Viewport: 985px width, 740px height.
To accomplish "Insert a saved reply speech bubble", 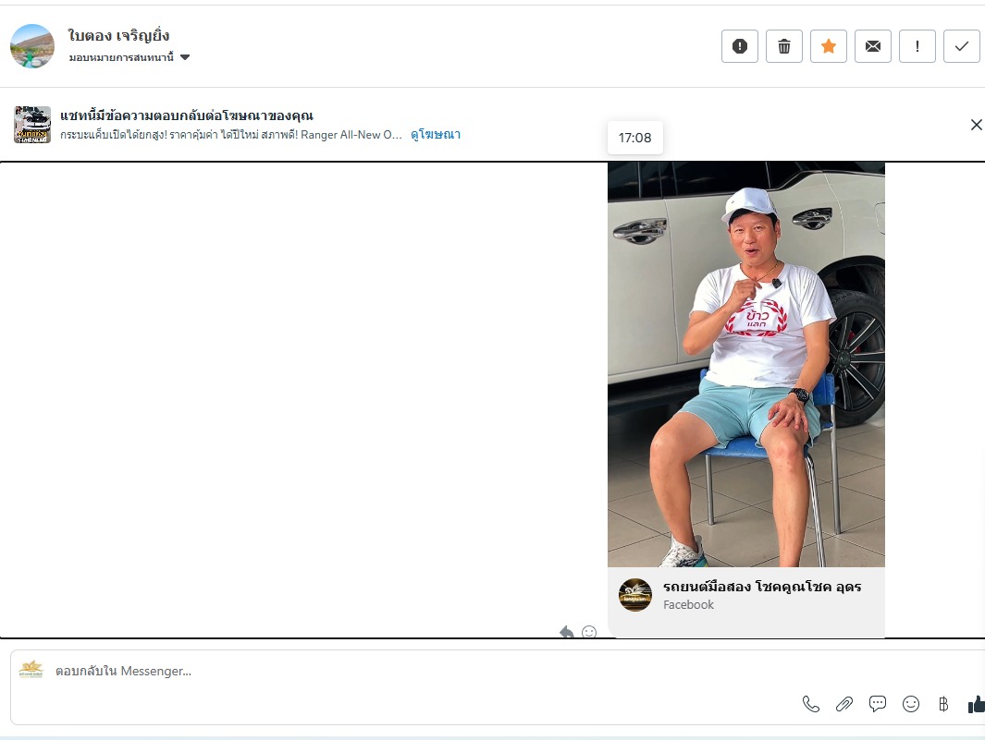I will pyautogui.click(x=878, y=704).
